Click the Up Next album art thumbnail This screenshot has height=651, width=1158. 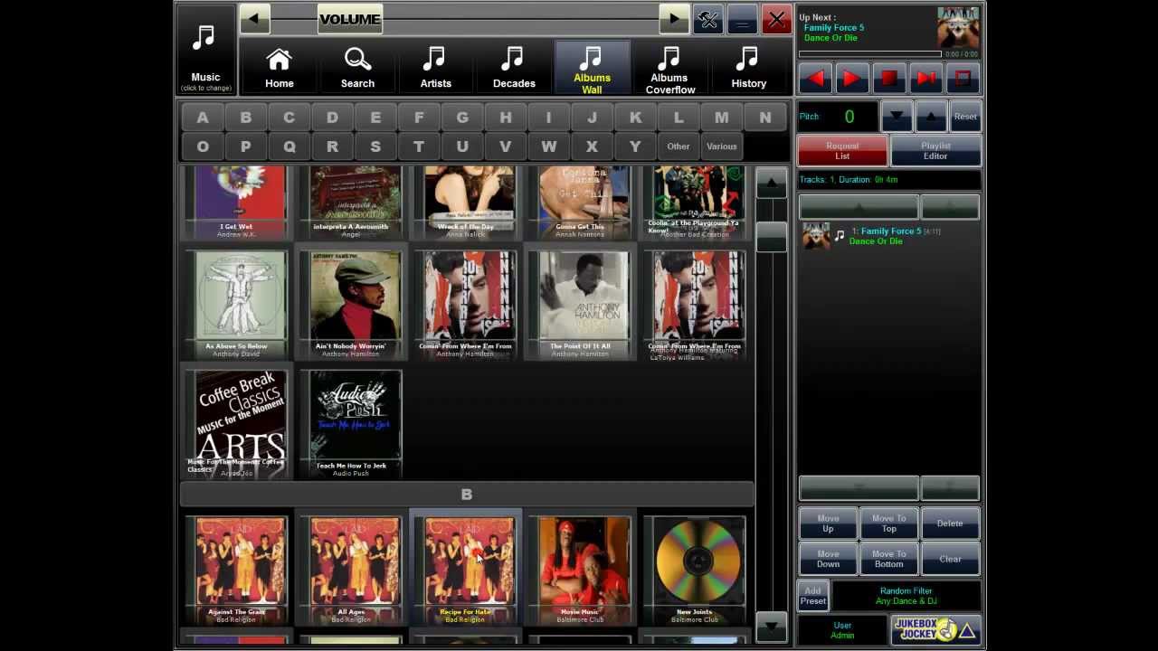[x=958, y=27]
